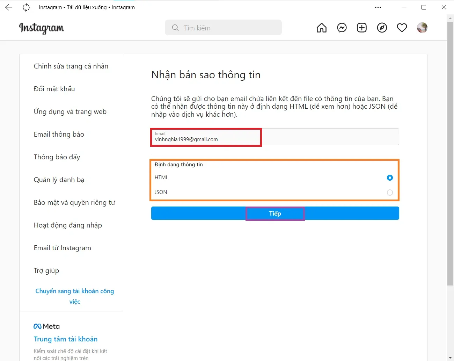Open Quản lý danh bạ
The image size is (454, 361).
coord(59,180)
